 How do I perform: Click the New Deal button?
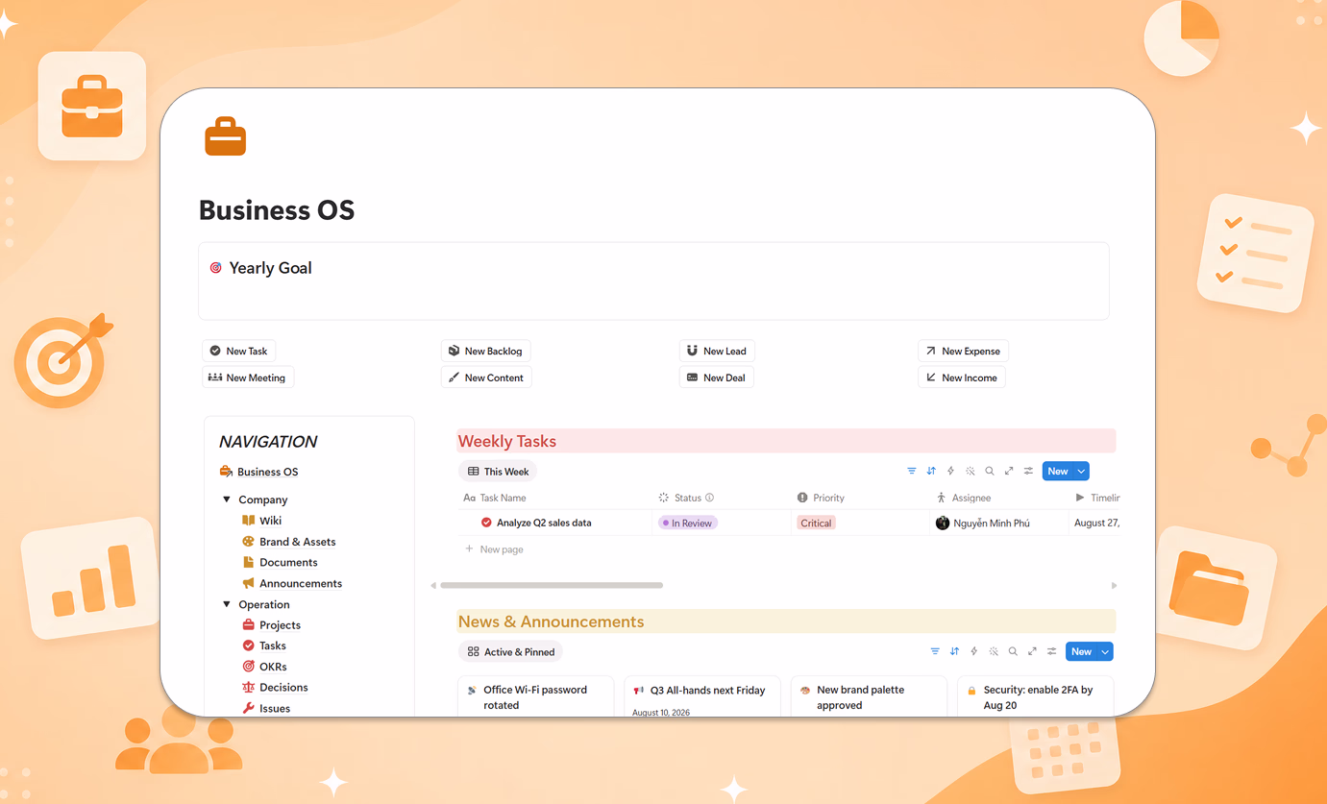(x=717, y=378)
